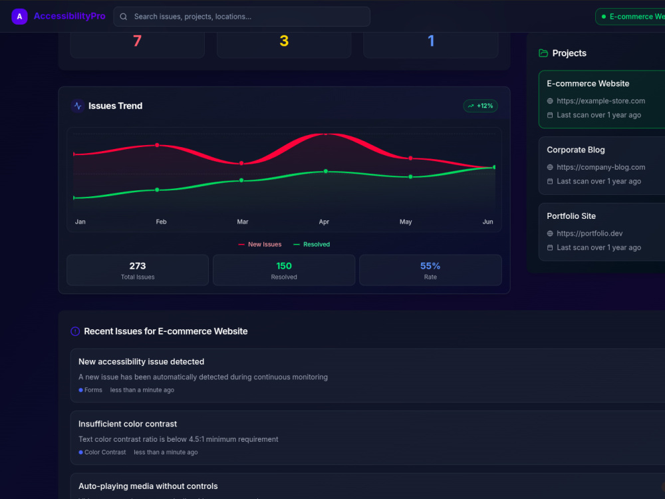This screenshot has height=499, width=665.
Task: Click the card showing red number 7
Action: (138, 45)
